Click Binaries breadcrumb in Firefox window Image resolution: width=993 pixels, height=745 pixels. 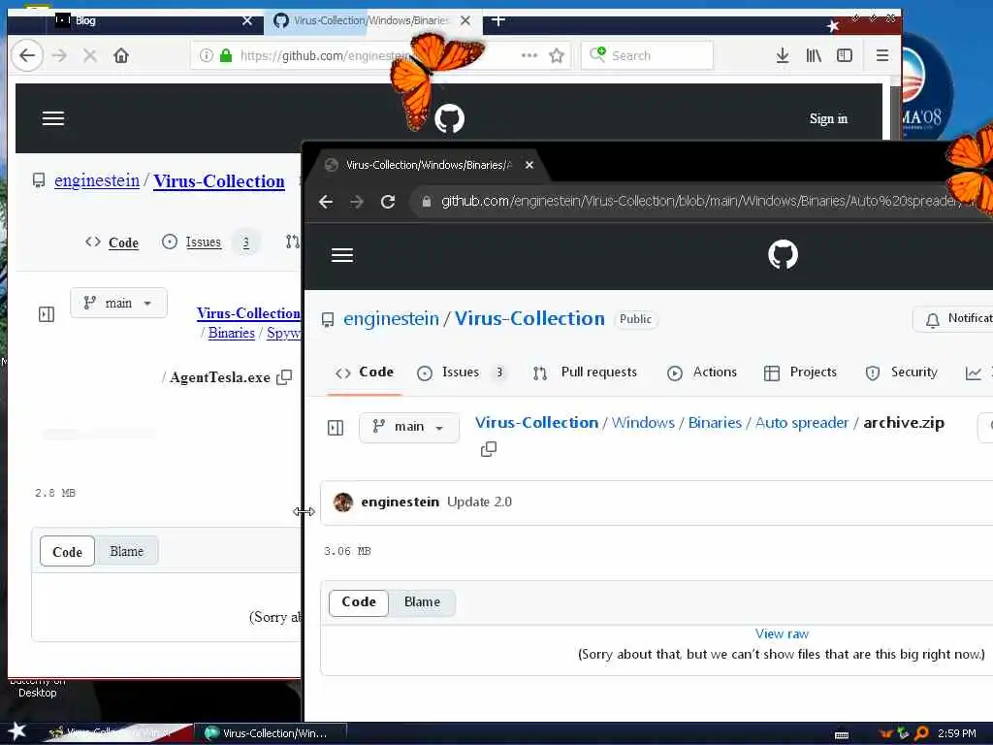coord(231,334)
